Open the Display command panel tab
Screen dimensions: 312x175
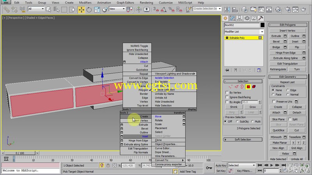(x=254, y=18)
